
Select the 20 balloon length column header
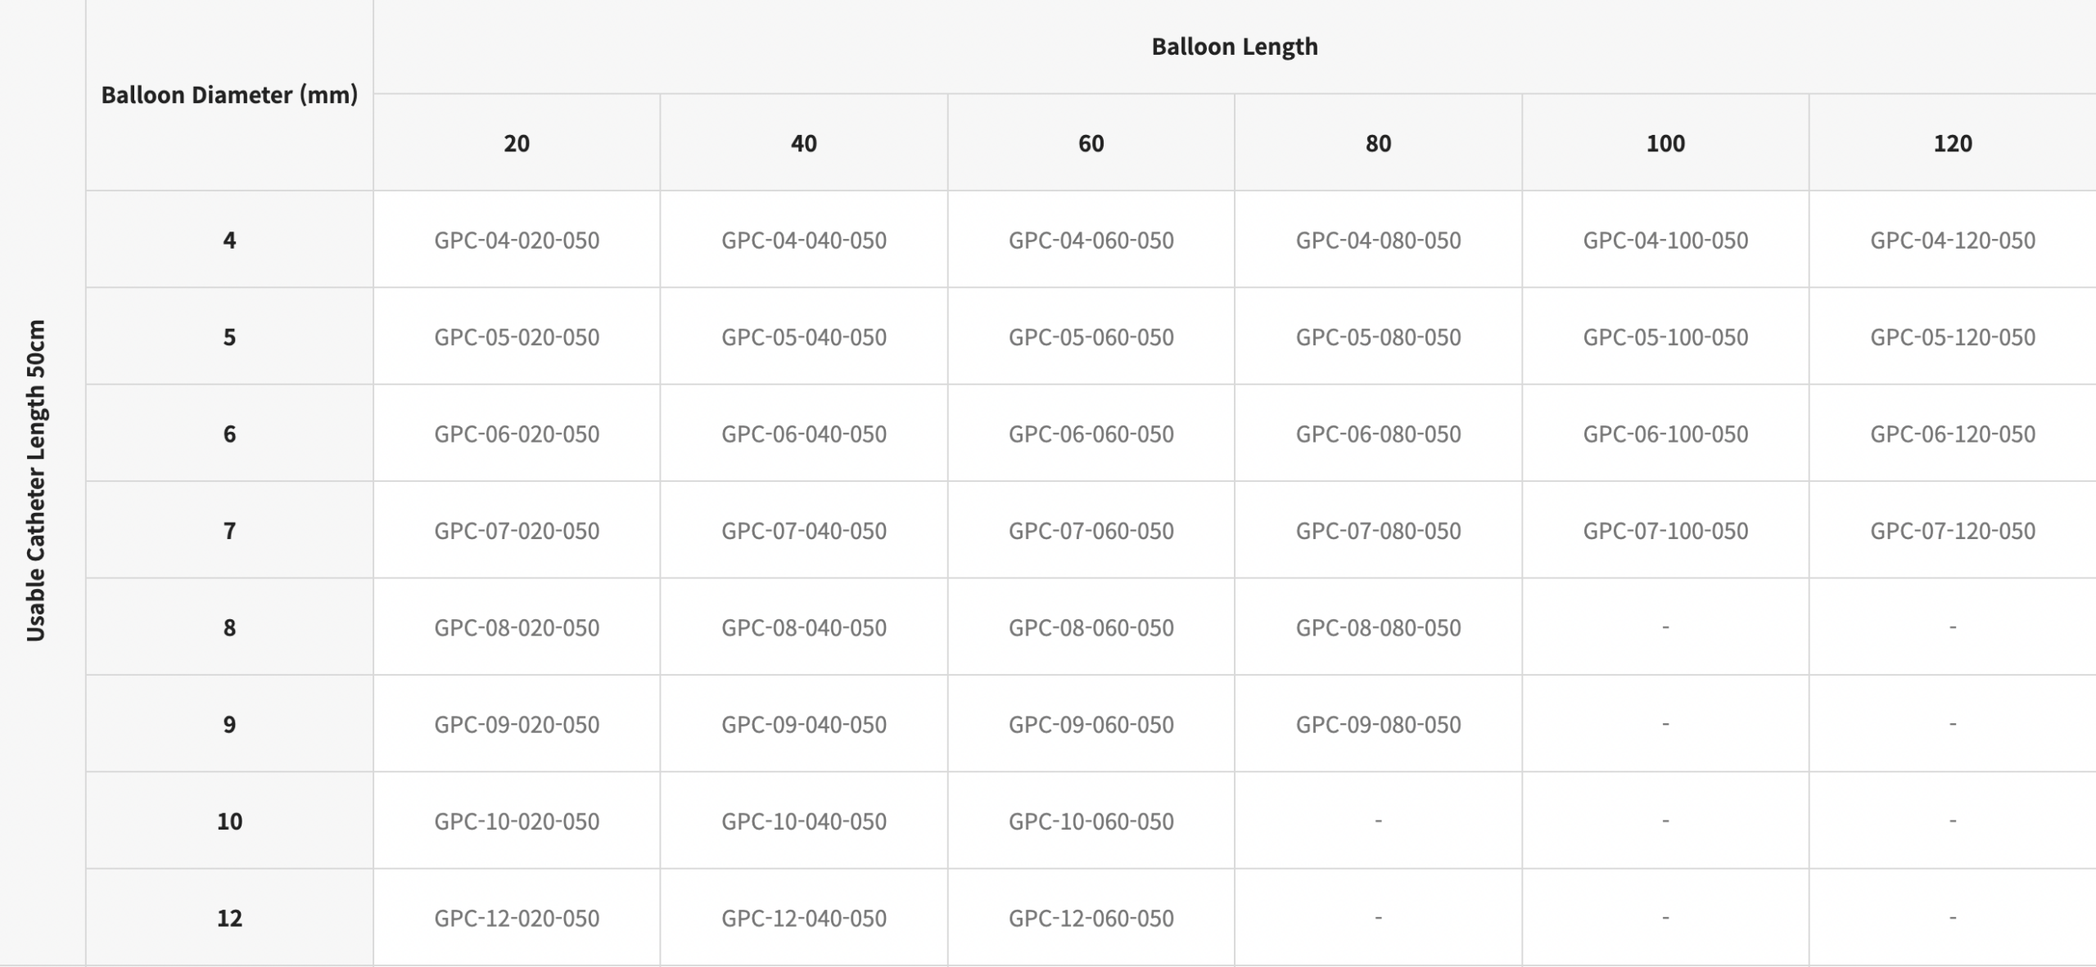517,143
